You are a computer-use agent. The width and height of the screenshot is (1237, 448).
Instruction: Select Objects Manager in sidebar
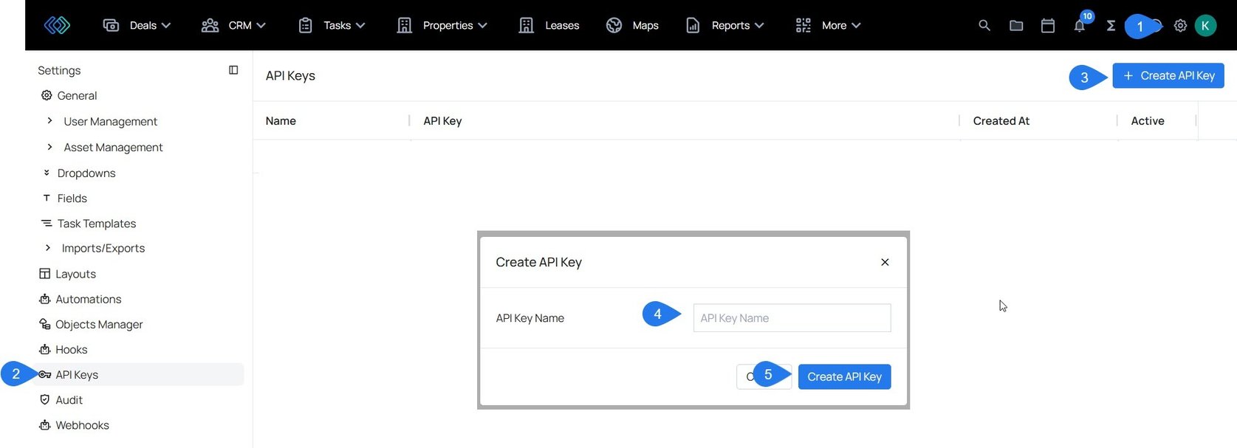pyautogui.click(x=99, y=324)
